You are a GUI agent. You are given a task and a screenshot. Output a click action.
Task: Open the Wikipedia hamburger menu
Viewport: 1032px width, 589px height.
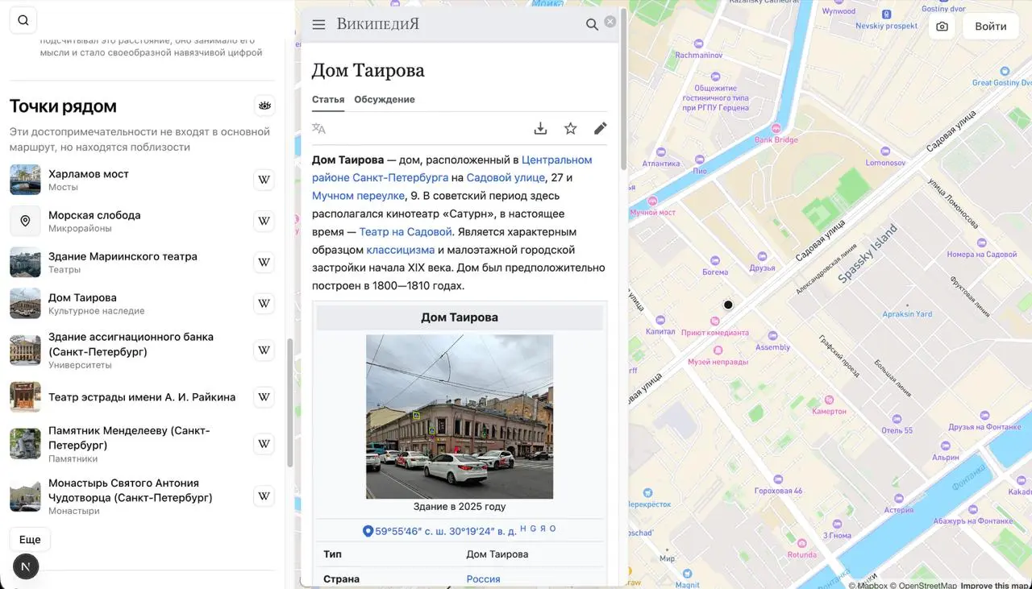pos(318,24)
